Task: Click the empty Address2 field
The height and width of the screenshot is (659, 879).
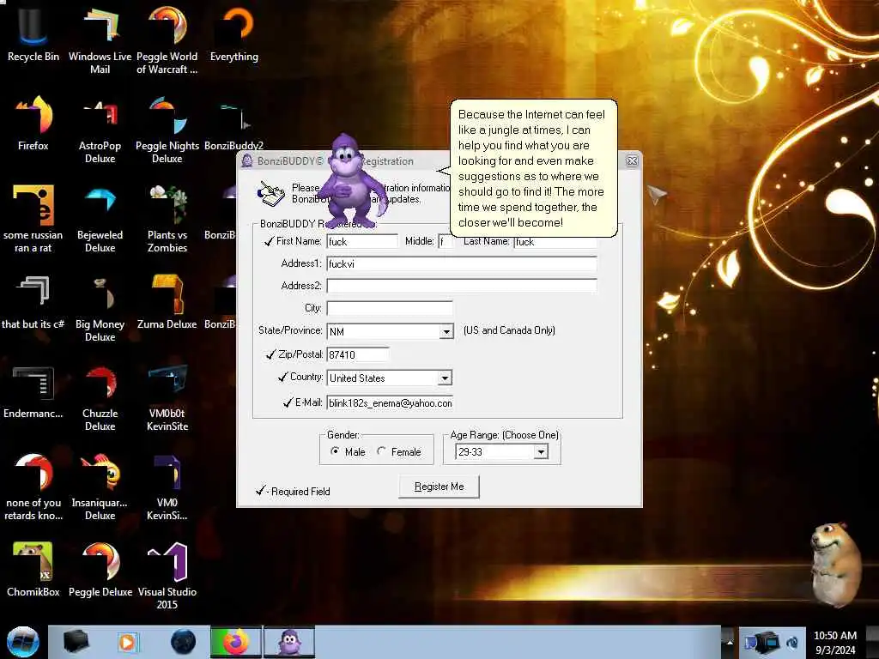Action: [462, 286]
